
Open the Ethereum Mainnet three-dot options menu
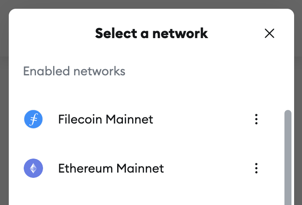256,168
